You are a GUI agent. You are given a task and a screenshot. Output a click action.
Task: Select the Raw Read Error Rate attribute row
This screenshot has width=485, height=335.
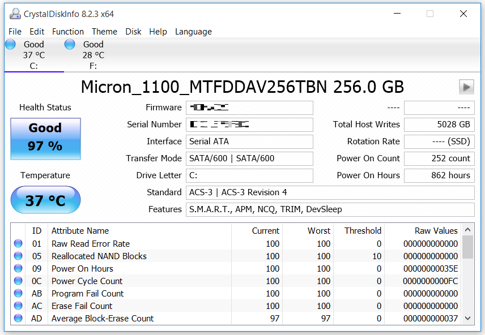pos(237,243)
